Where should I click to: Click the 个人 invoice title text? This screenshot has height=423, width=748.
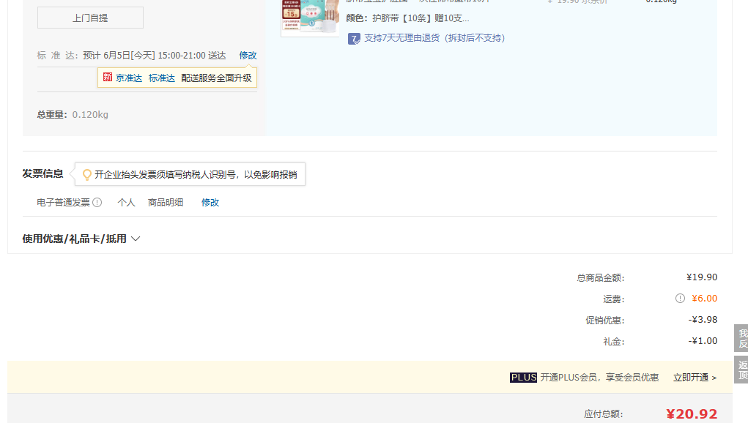(x=127, y=203)
